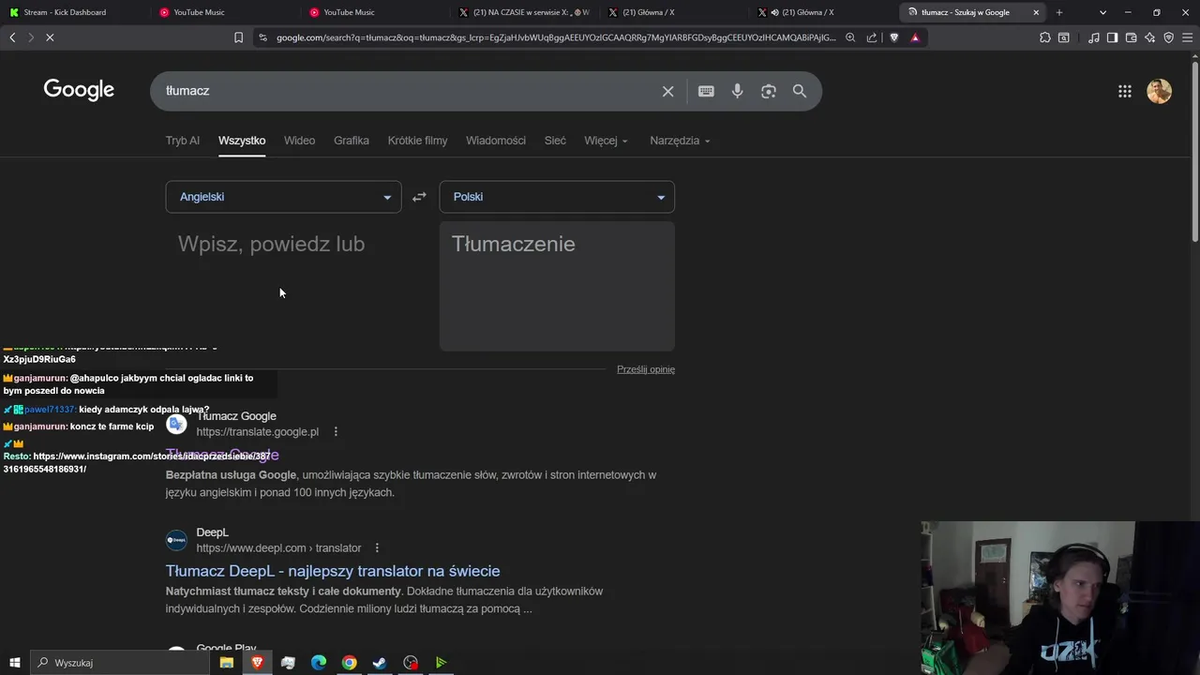This screenshot has height=675, width=1200.
Task: Open the Windows Start menu
Action: click(x=14, y=663)
